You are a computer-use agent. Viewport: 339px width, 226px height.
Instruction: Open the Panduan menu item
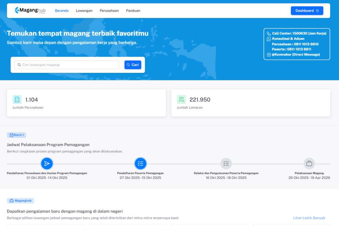click(x=133, y=11)
